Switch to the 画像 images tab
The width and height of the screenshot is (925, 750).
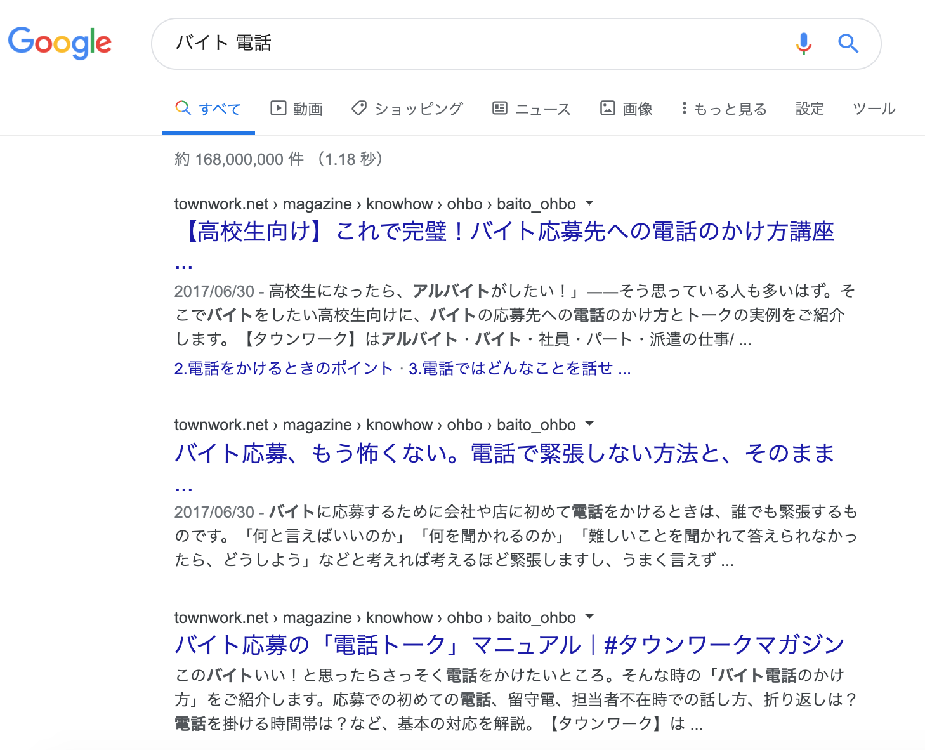pyautogui.click(x=626, y=109)
